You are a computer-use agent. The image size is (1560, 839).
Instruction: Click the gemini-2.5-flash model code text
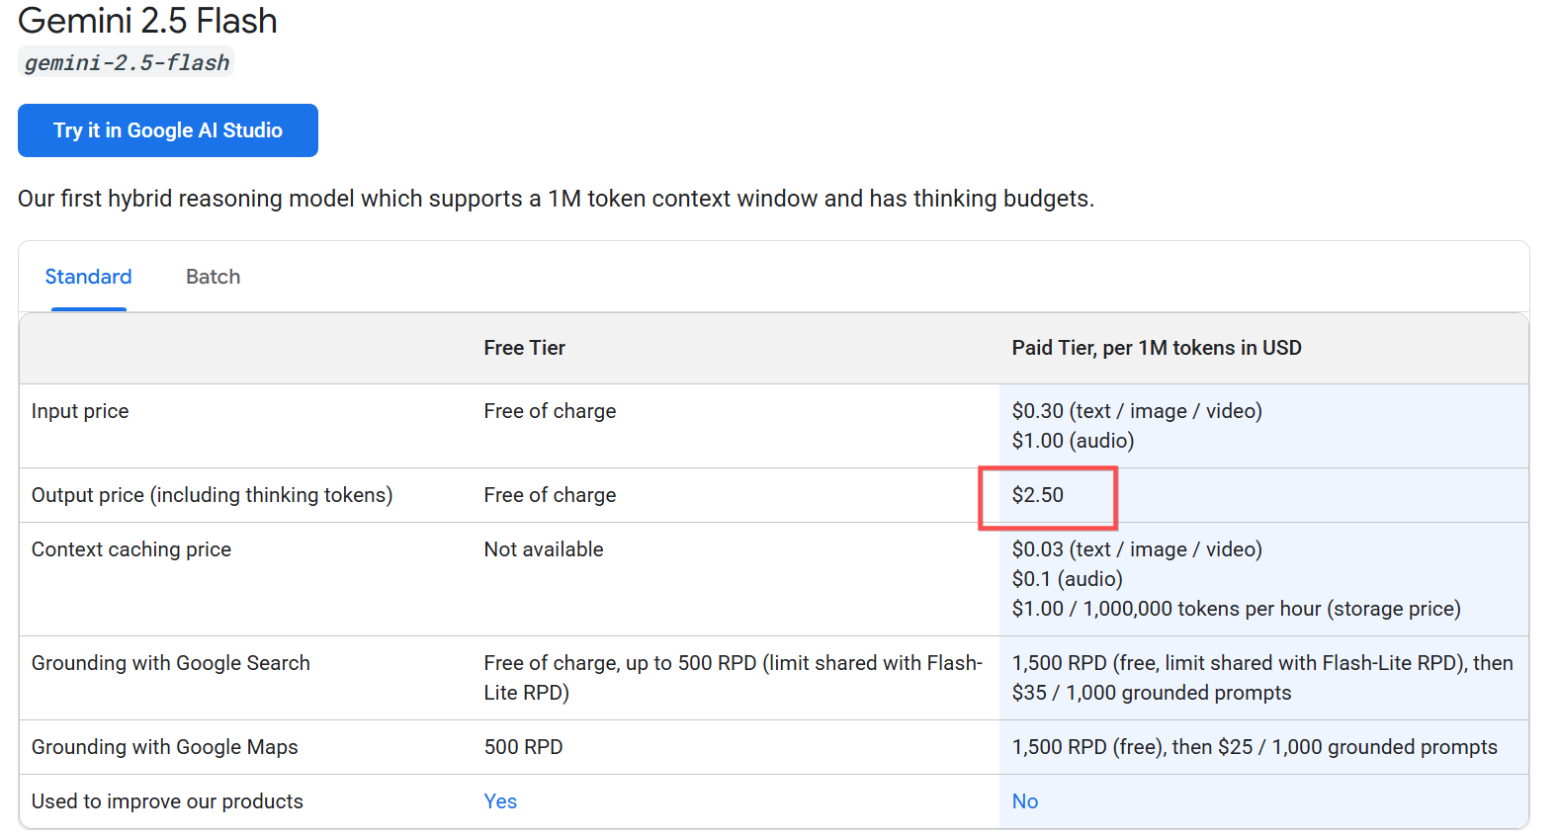tap(127, 63)
